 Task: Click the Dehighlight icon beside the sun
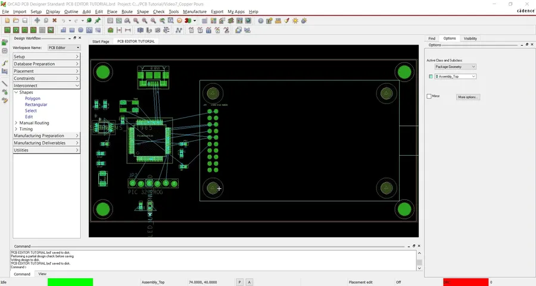tap(304, 20)
